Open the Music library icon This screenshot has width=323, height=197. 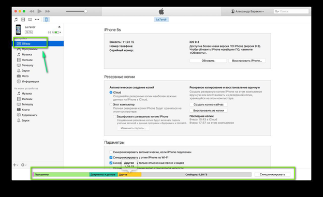point(16,20)
